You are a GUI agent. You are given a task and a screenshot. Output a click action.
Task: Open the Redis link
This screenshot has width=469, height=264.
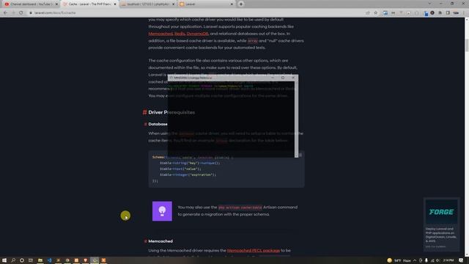coord(180,34)
